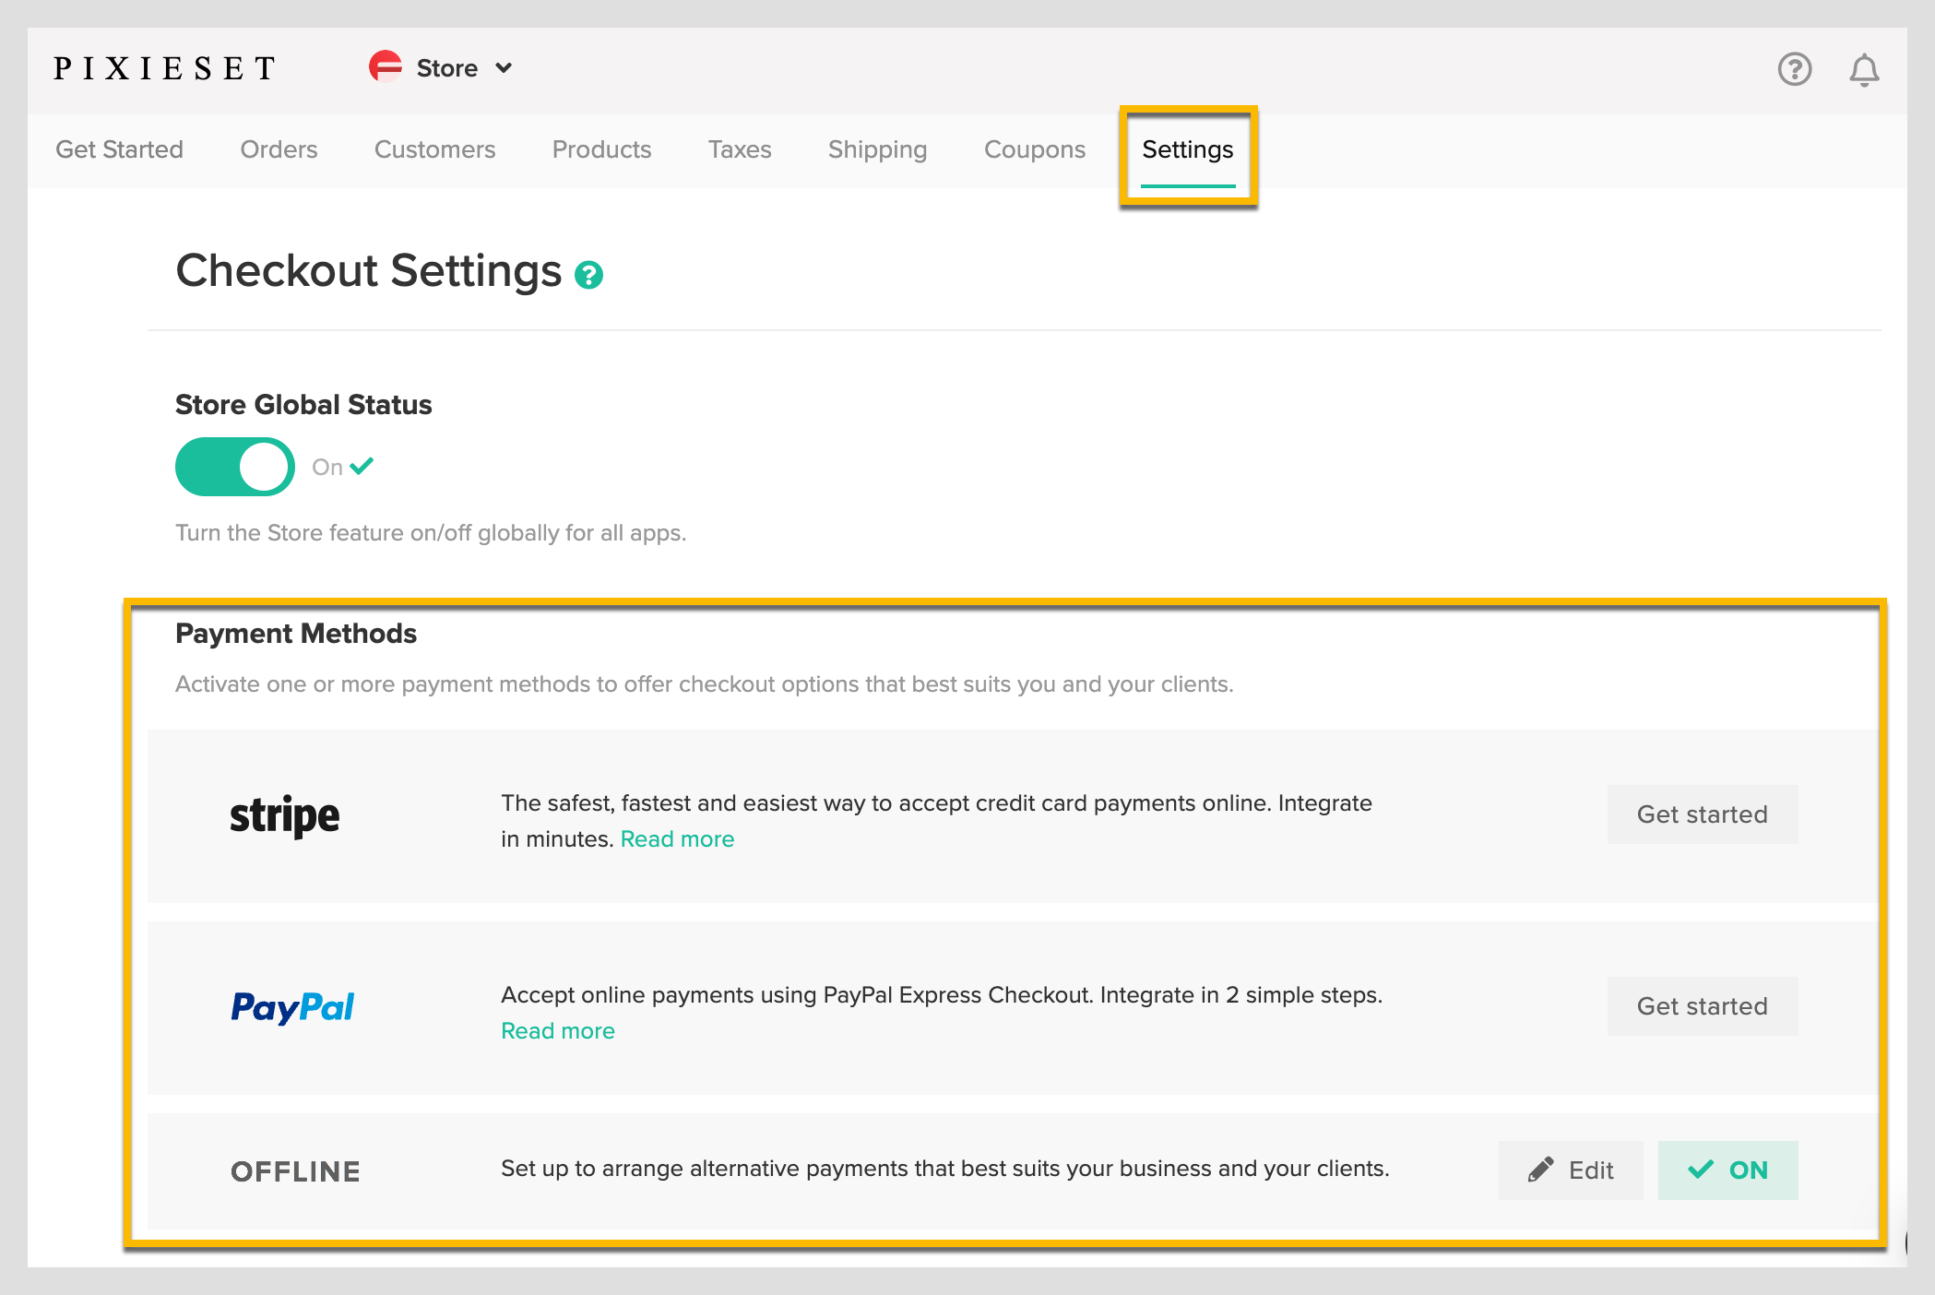Viewport: 1935px width, 1295px height.
Task: Open the notifications bell
Action: coord(1864,70)
